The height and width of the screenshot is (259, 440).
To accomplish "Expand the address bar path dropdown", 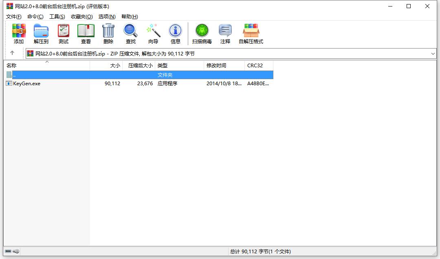I will [433, 53].
